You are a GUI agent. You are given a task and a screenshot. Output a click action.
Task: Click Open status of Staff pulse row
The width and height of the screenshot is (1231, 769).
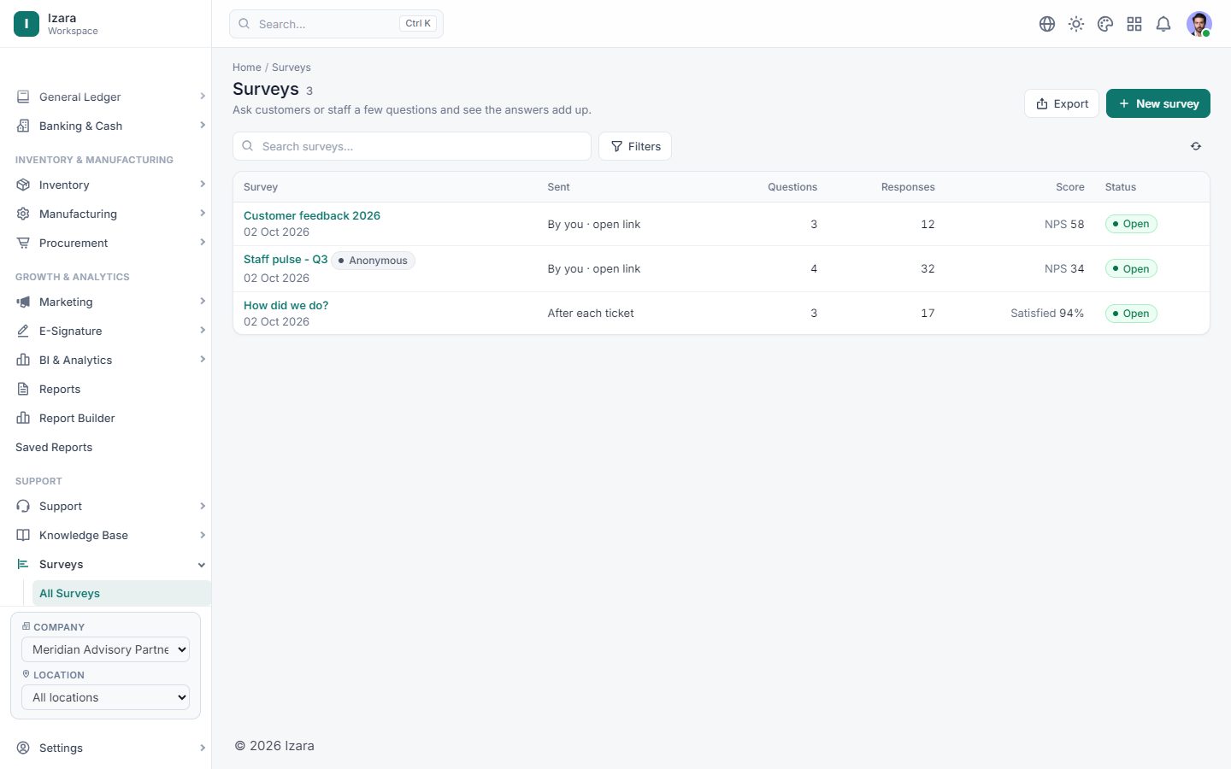click(1131, 268)
